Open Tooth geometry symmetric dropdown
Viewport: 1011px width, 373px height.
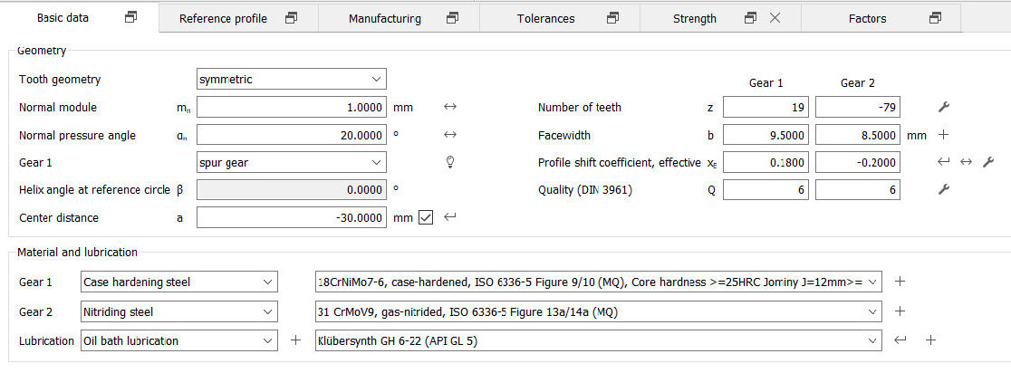[292, 80]
